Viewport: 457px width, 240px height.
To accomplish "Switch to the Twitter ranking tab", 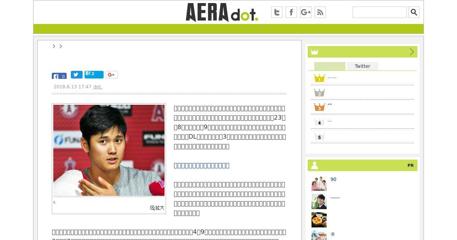I will pos(363,66).
